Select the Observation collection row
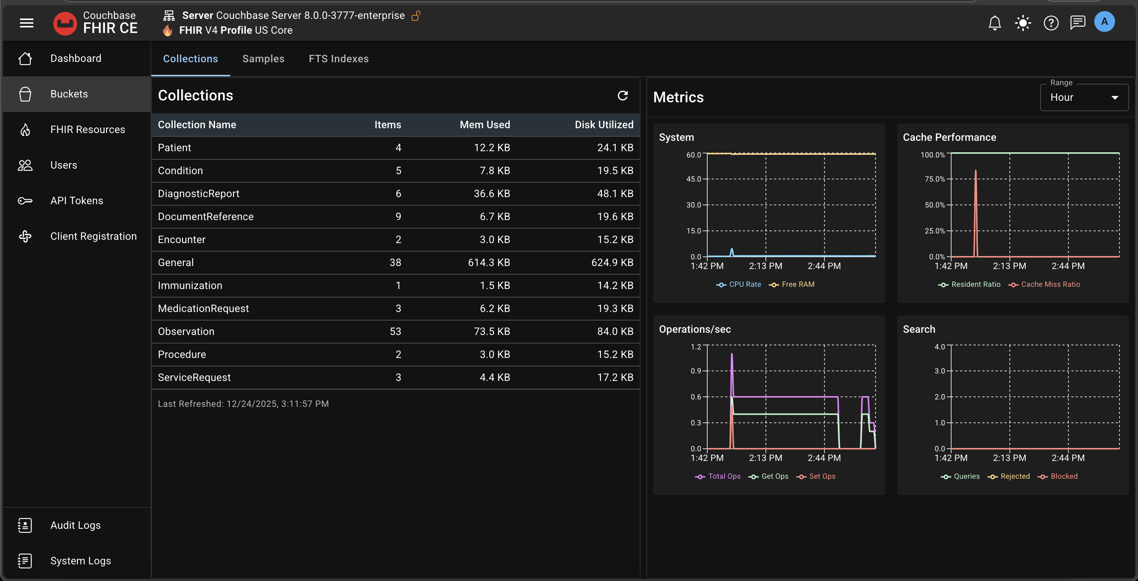This screenshot has width=1138, height=581. click(x=395, y=331)
